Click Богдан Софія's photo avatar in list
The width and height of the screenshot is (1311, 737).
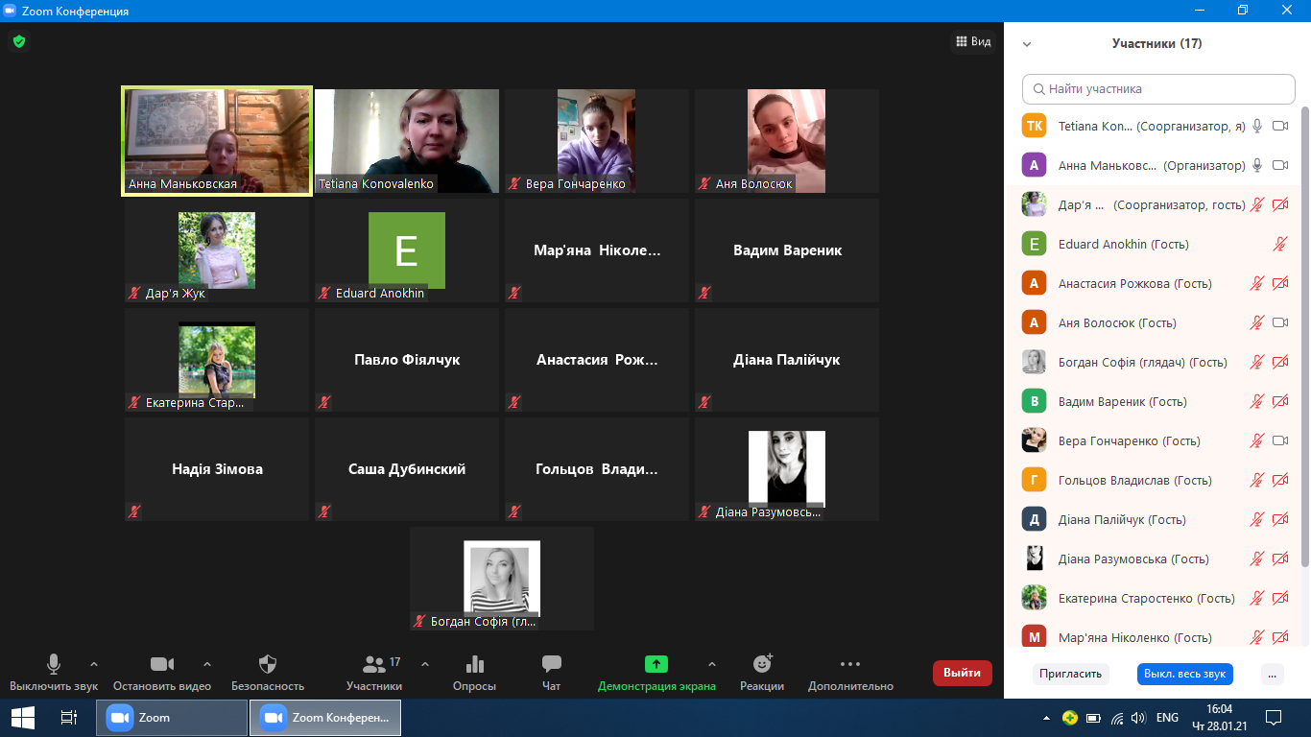coord(1034,362)
